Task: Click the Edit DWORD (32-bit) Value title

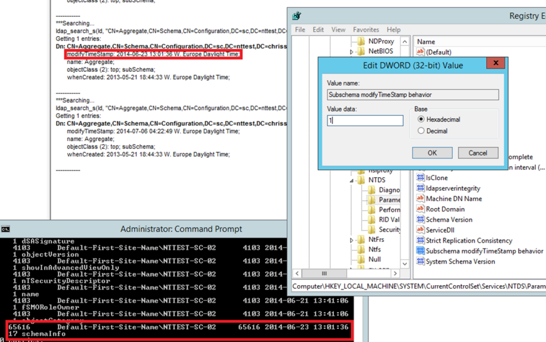Action: click(413, 65)
